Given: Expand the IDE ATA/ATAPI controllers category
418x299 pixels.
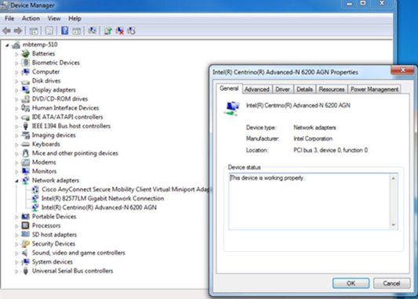Looking at the screenshot, I should 16,117.
